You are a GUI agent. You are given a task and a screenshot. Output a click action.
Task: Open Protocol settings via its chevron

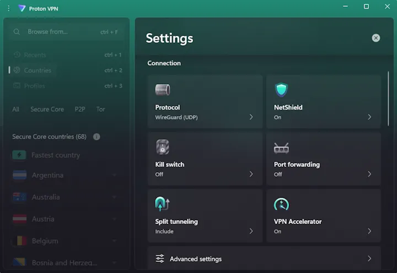click(x=251, y=117)
